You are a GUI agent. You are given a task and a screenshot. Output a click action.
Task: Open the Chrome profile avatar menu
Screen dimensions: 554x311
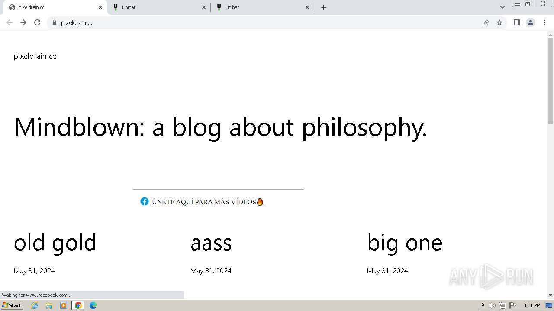pos(531,22)
